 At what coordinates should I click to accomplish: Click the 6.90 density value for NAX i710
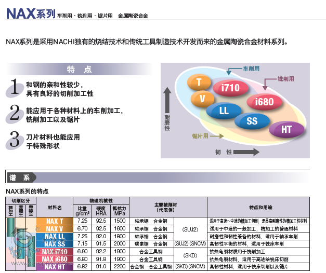tap(82, 251)
